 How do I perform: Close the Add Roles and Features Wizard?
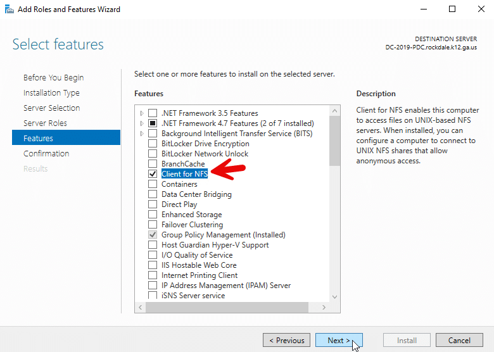(x=481, y=9)
